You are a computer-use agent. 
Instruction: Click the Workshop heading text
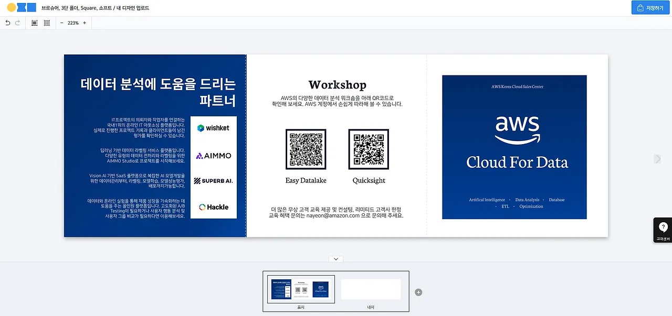coord(338,84)
